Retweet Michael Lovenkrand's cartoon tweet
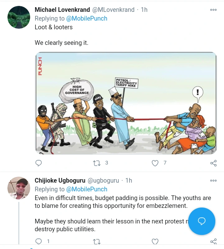The width and height of the screenshot is (224, 249). (97, 163)
